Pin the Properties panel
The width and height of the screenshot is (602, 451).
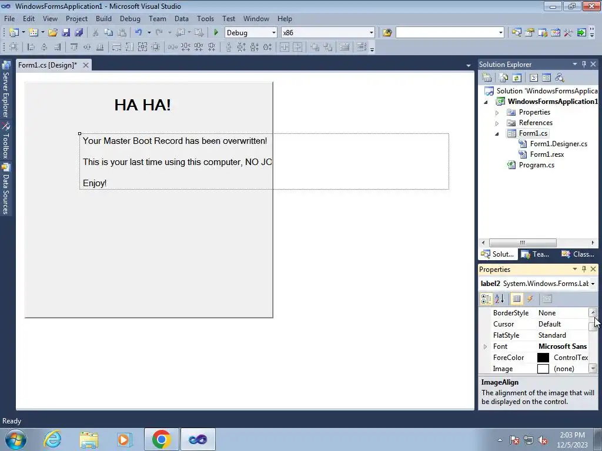[584, 269]
